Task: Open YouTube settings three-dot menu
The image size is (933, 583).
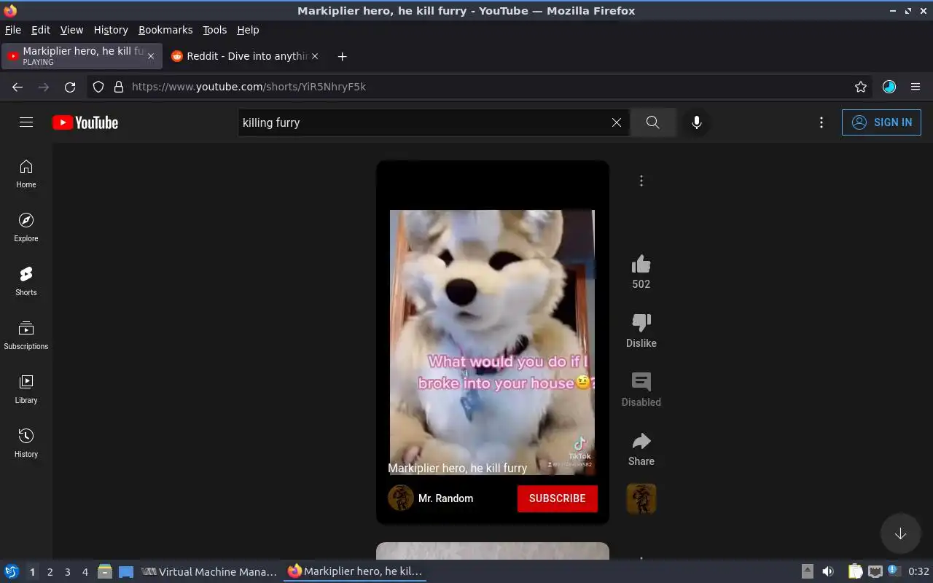Action: (821, 122)
